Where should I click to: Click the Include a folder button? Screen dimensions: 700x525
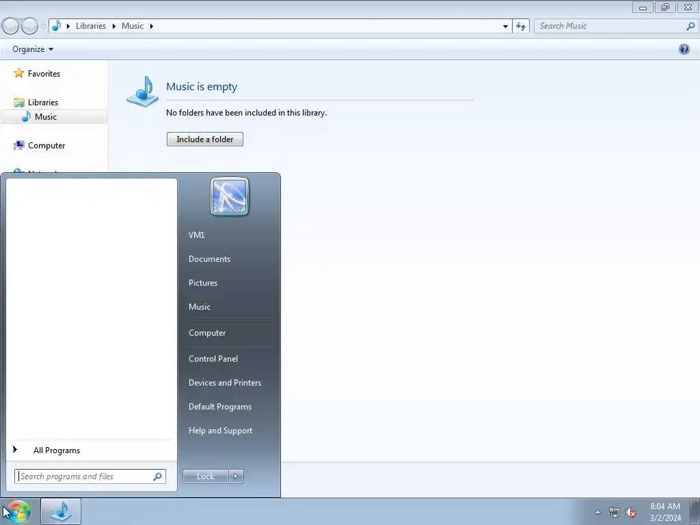point(205,139)
